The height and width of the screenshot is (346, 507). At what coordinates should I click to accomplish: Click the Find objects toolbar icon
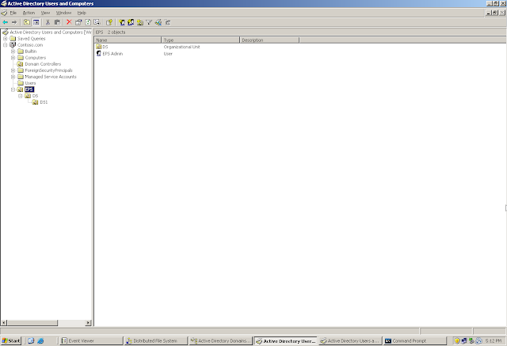point(158,22)
